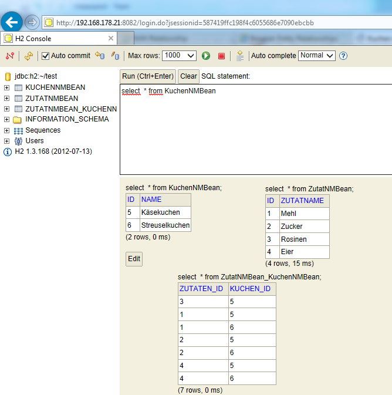Image resolution: width=392 pixels, height=395 pixels.
Task: Expand the ZUTATNMBEAN table node
Action: click(x=7, y=98)
